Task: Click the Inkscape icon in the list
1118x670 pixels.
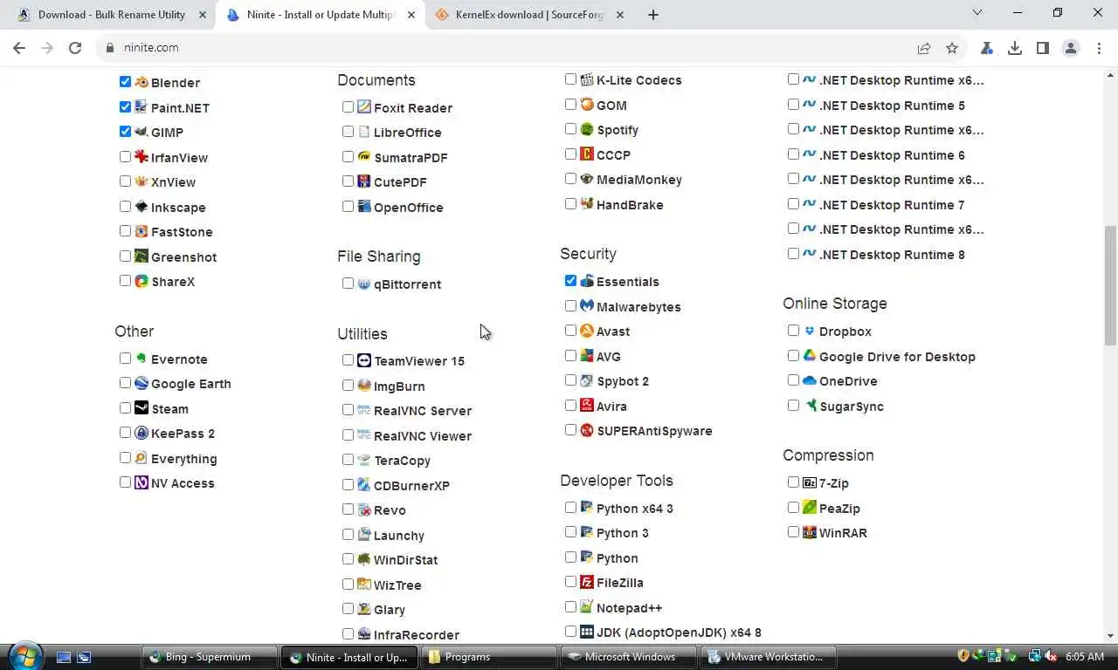Action: point(141,207)
